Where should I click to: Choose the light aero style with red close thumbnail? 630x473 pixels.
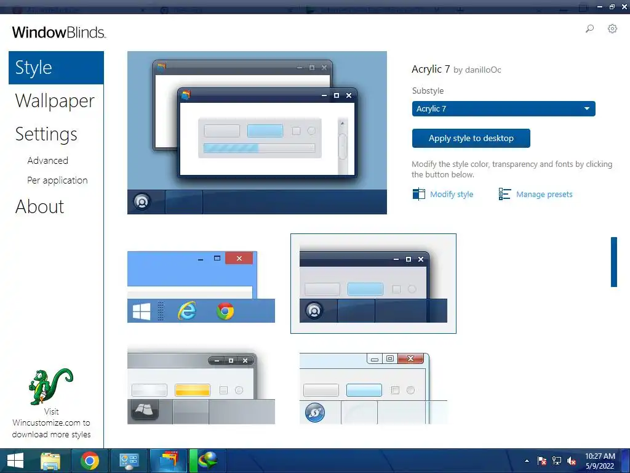point(373,388)
